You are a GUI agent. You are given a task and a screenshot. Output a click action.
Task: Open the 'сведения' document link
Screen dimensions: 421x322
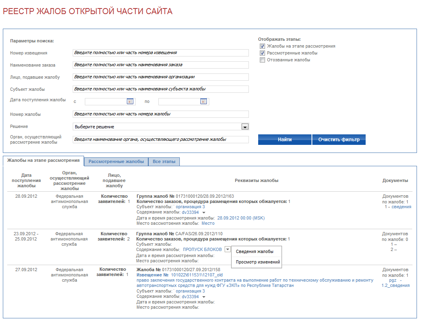point(401,207)
